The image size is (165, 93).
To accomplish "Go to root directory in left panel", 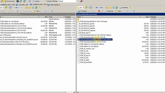I will [30, 7].
